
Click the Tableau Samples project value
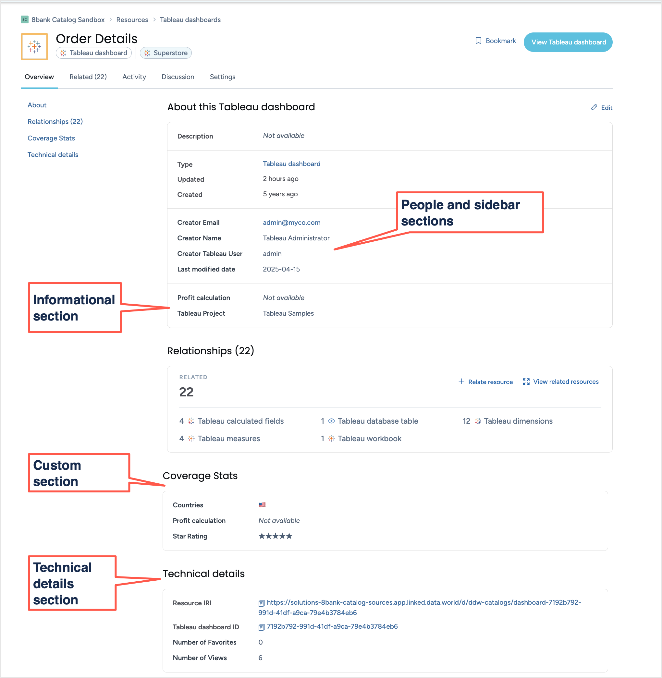pyautogui.click(x=288, y=313)
